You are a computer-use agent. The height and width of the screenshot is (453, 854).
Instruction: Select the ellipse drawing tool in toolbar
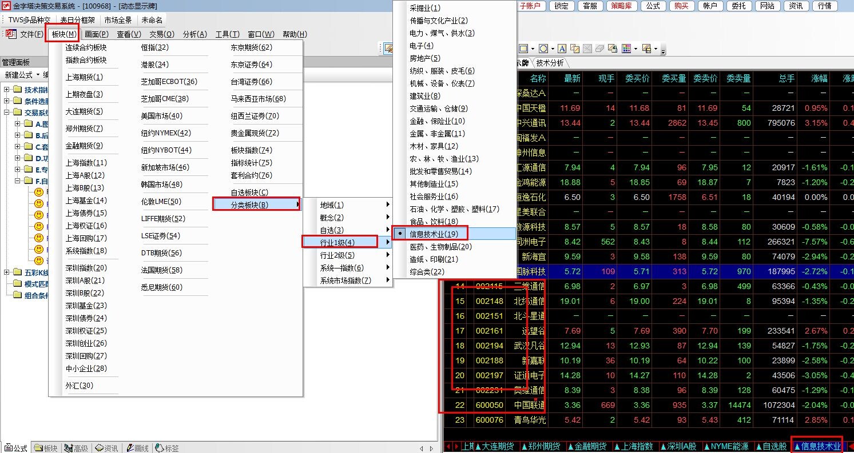[543, 49]
